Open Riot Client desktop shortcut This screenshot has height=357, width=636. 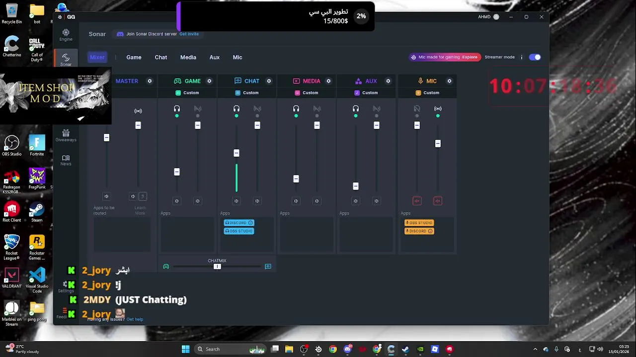pos(11,212)
